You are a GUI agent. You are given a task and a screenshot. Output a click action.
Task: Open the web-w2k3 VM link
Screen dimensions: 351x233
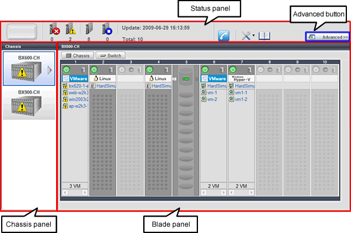[x=78, y=93]
